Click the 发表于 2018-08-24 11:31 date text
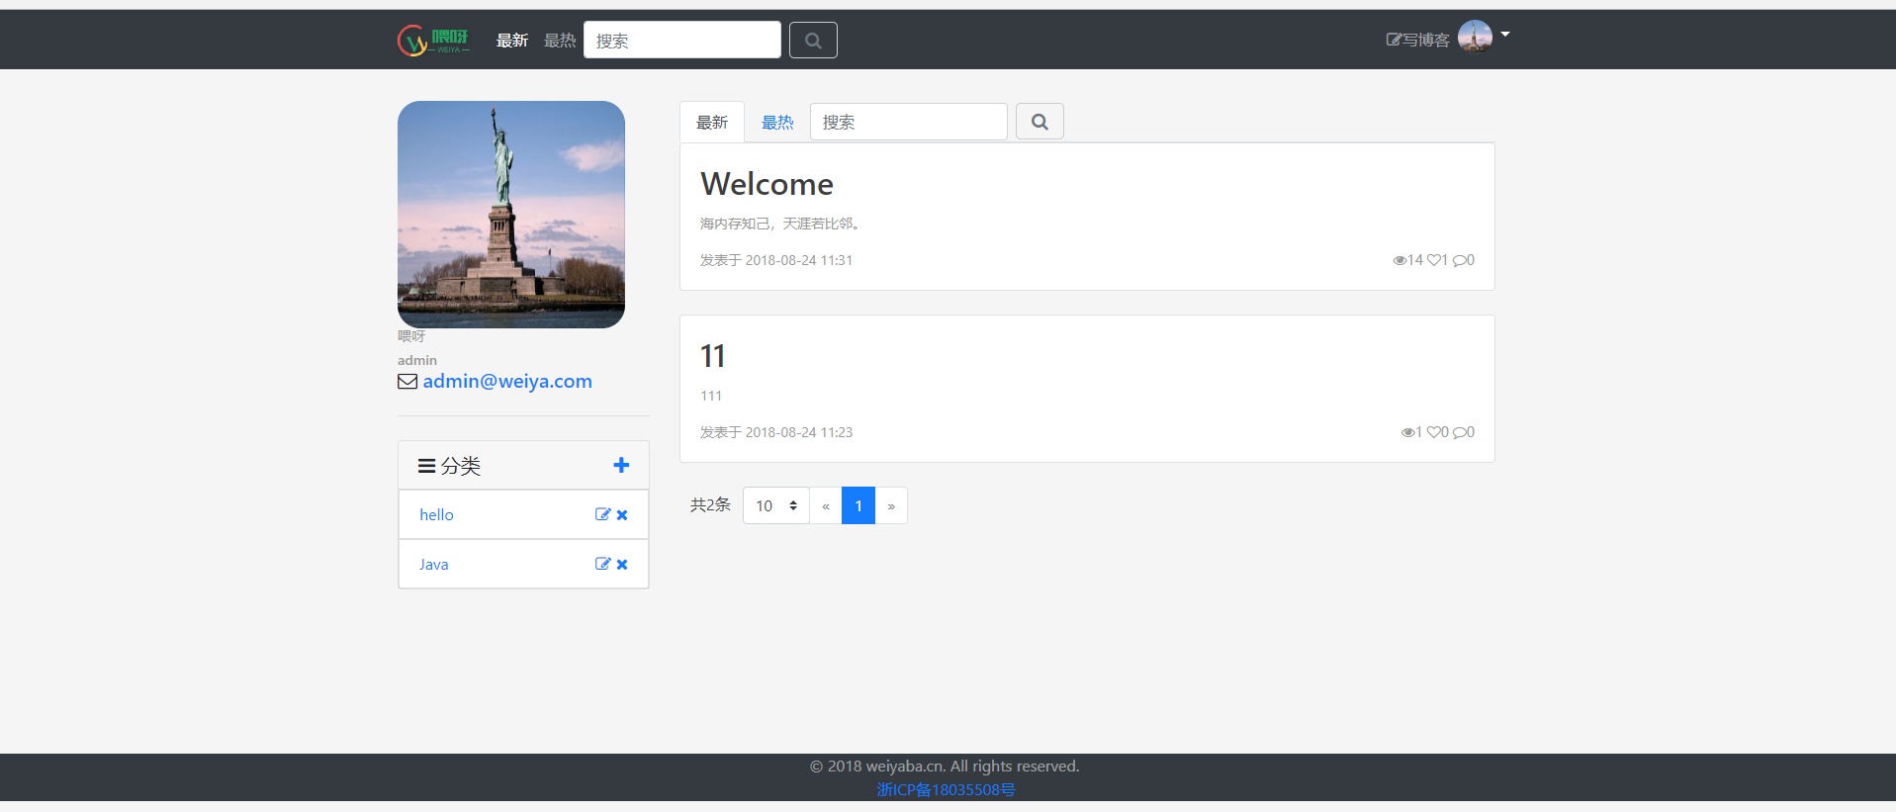1896x812 pixels. [776, 260]
